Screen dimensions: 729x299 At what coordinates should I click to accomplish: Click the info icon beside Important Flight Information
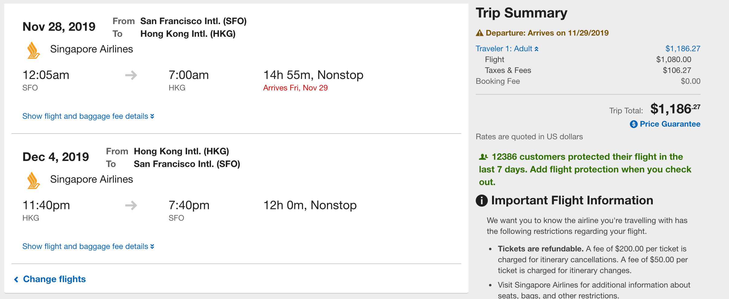pos(482,200)
